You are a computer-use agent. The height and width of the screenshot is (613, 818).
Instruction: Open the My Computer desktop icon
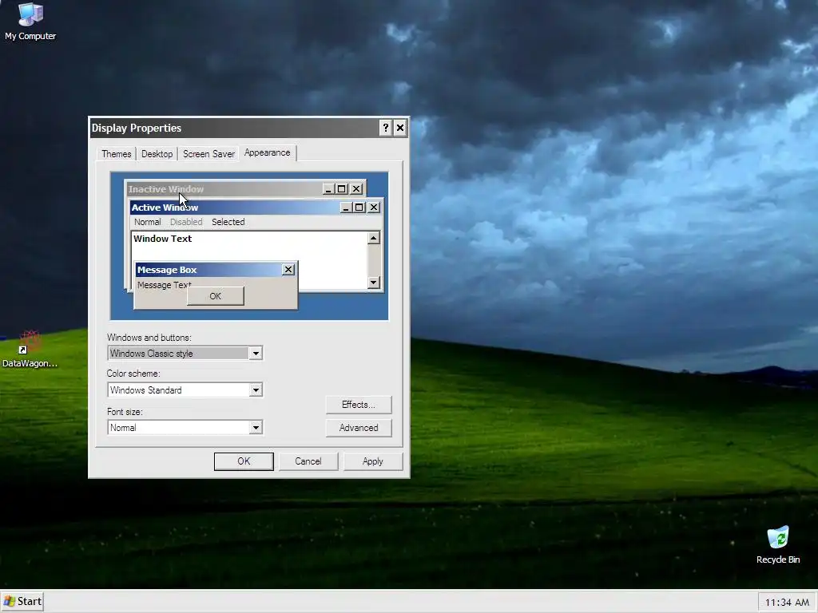click(30, 22)
